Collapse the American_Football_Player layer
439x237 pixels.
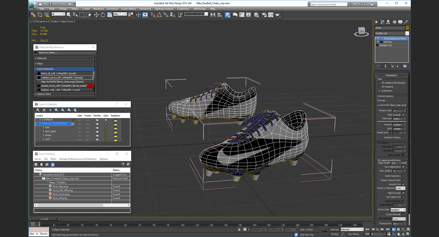tap(37, 124)
